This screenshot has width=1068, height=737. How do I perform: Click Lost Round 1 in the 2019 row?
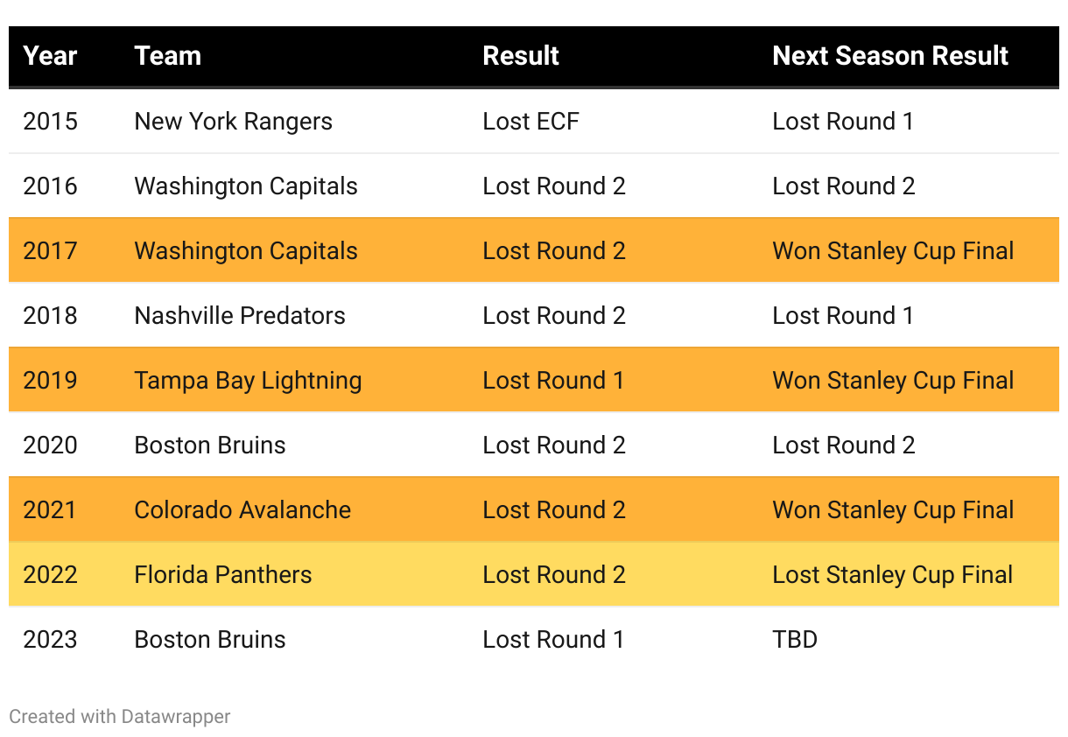(x=553, y=381)
